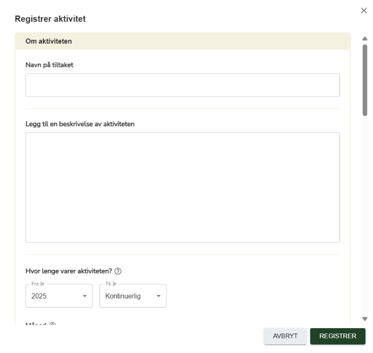Click the Registrer aktivitet dialog title

point(50,19)
